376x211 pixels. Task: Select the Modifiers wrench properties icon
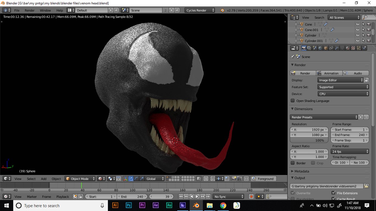337,48
